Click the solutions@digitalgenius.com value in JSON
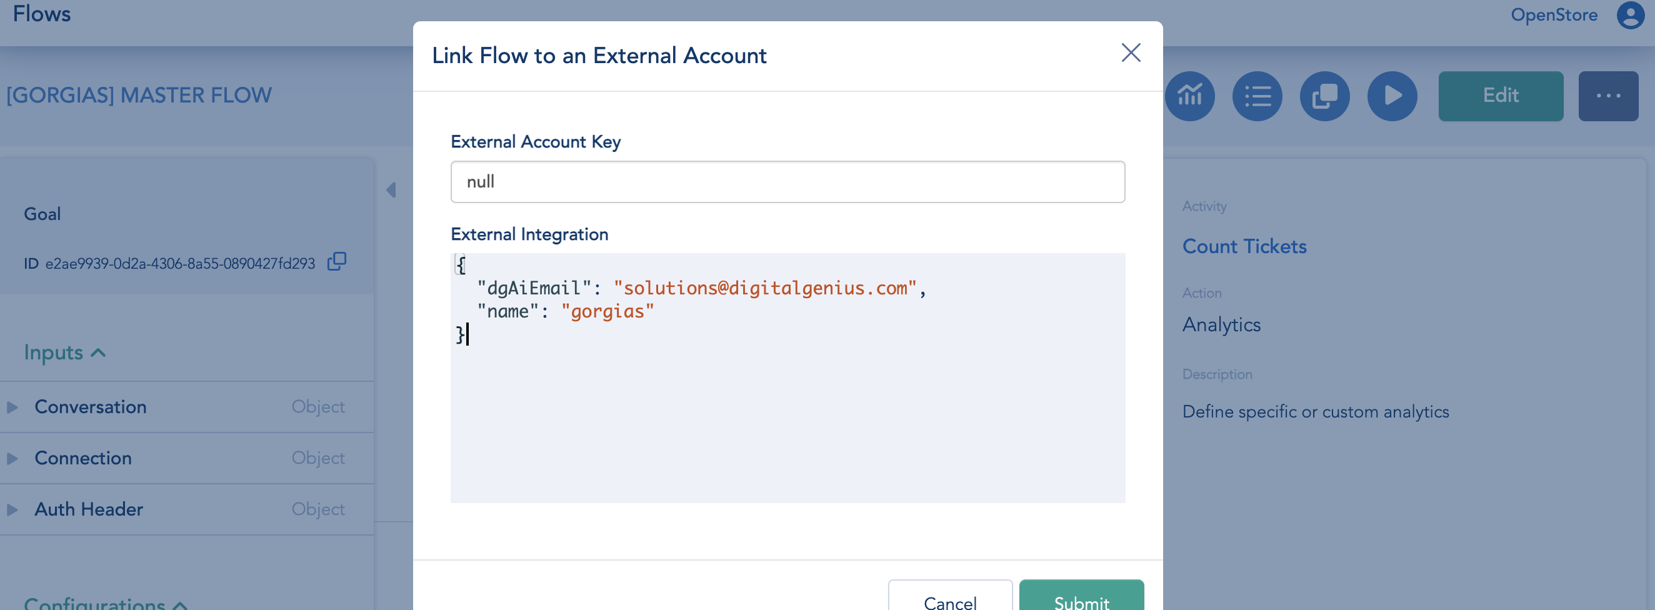 pyautogui.click(x=764, y=288)
